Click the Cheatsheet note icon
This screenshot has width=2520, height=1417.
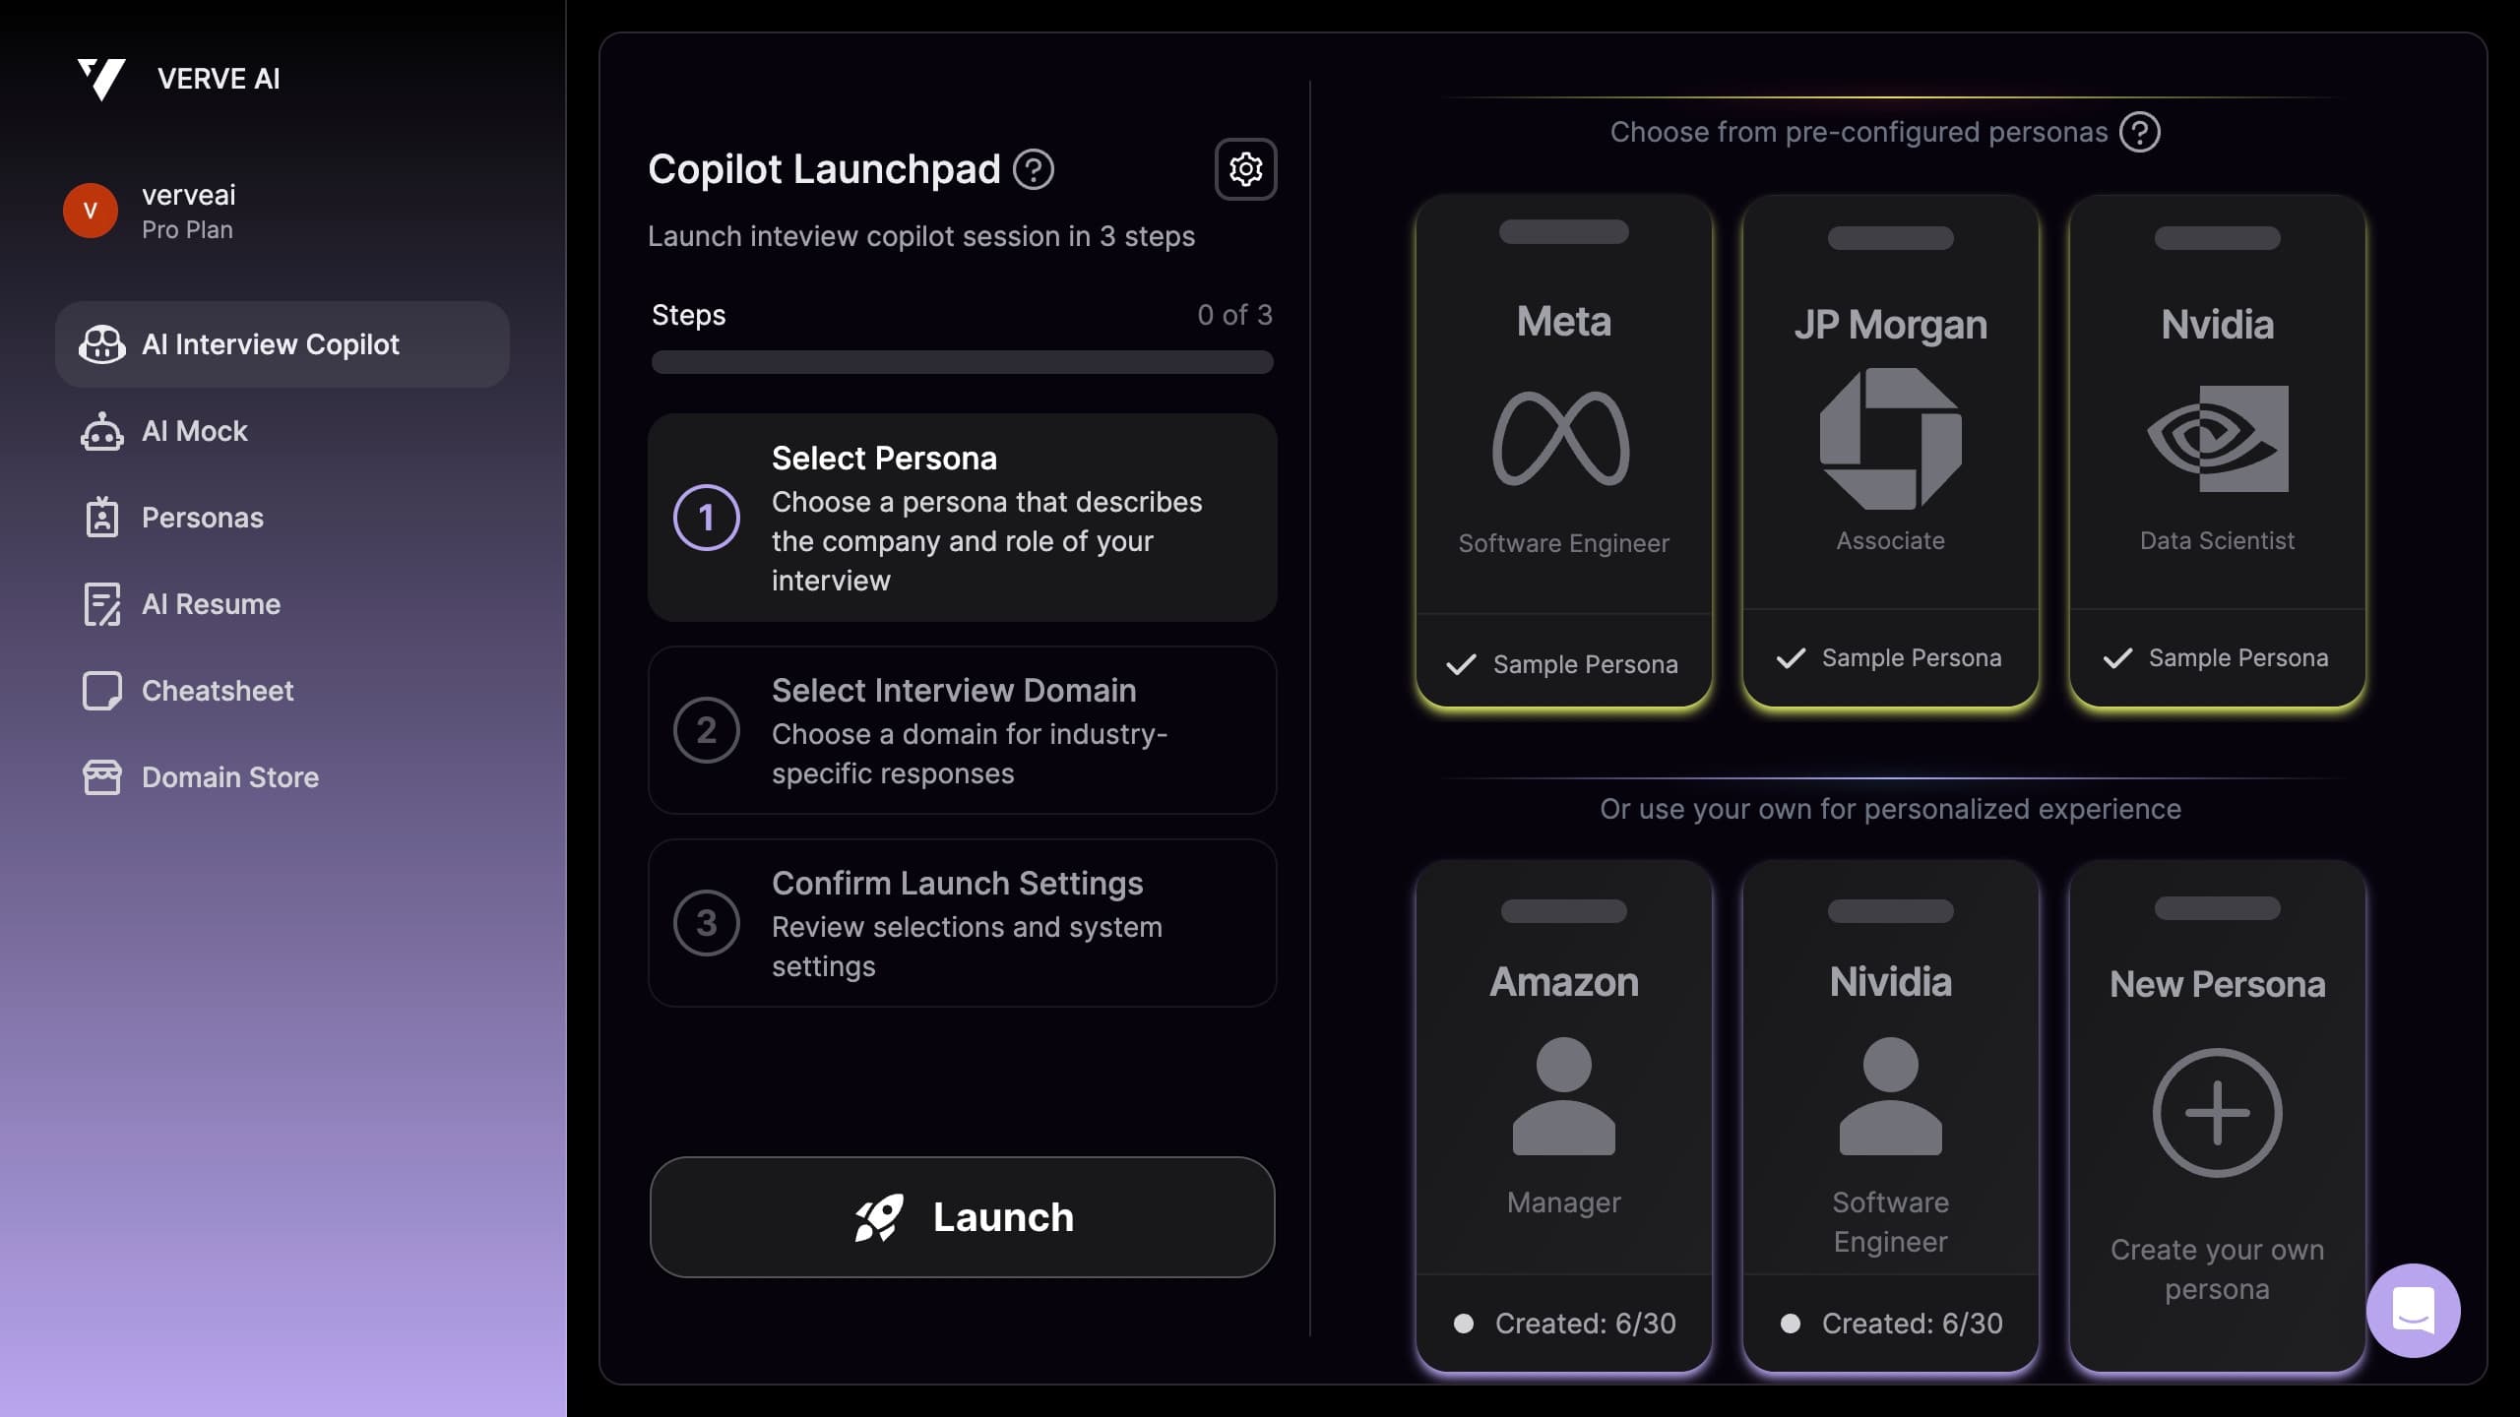pos(102,691)
